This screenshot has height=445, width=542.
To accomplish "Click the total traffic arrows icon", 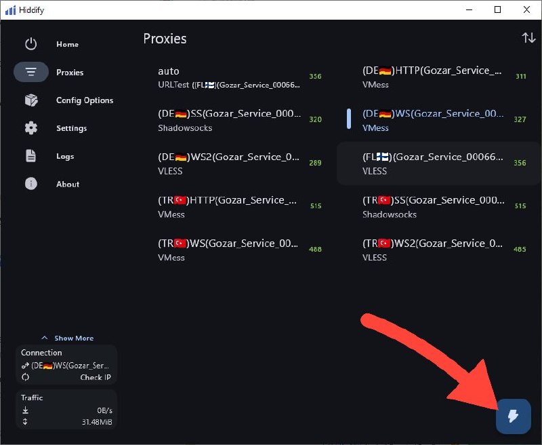I will click(x=25, y=422).
